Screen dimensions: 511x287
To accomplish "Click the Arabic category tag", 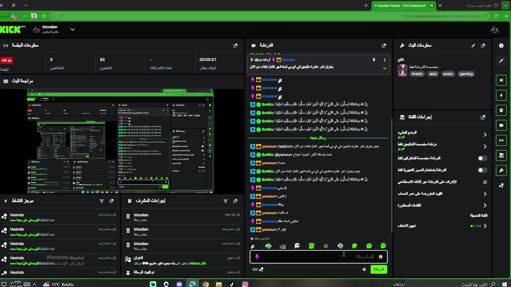I will pyautogui.click(x=417, y=74).
